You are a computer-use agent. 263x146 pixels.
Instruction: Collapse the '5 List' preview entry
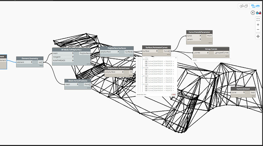(143, 84)
